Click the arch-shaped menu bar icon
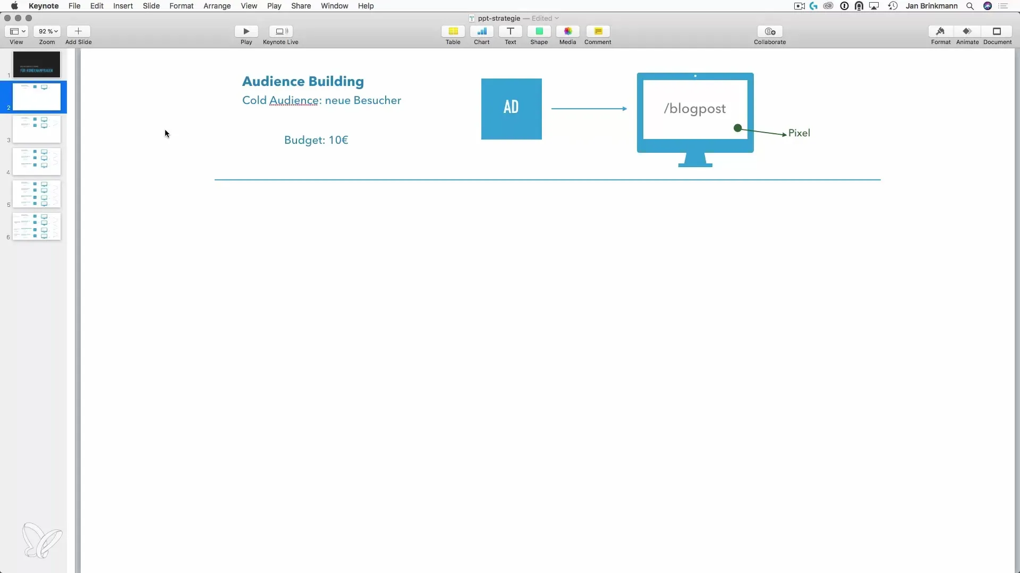This screenshot has width=1020, height=573. (859, 6)
